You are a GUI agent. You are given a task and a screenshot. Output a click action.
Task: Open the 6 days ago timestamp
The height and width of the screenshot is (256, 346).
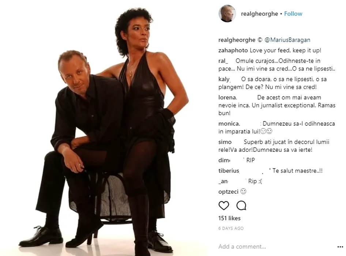pyautogui.click(x=231, y=229)
